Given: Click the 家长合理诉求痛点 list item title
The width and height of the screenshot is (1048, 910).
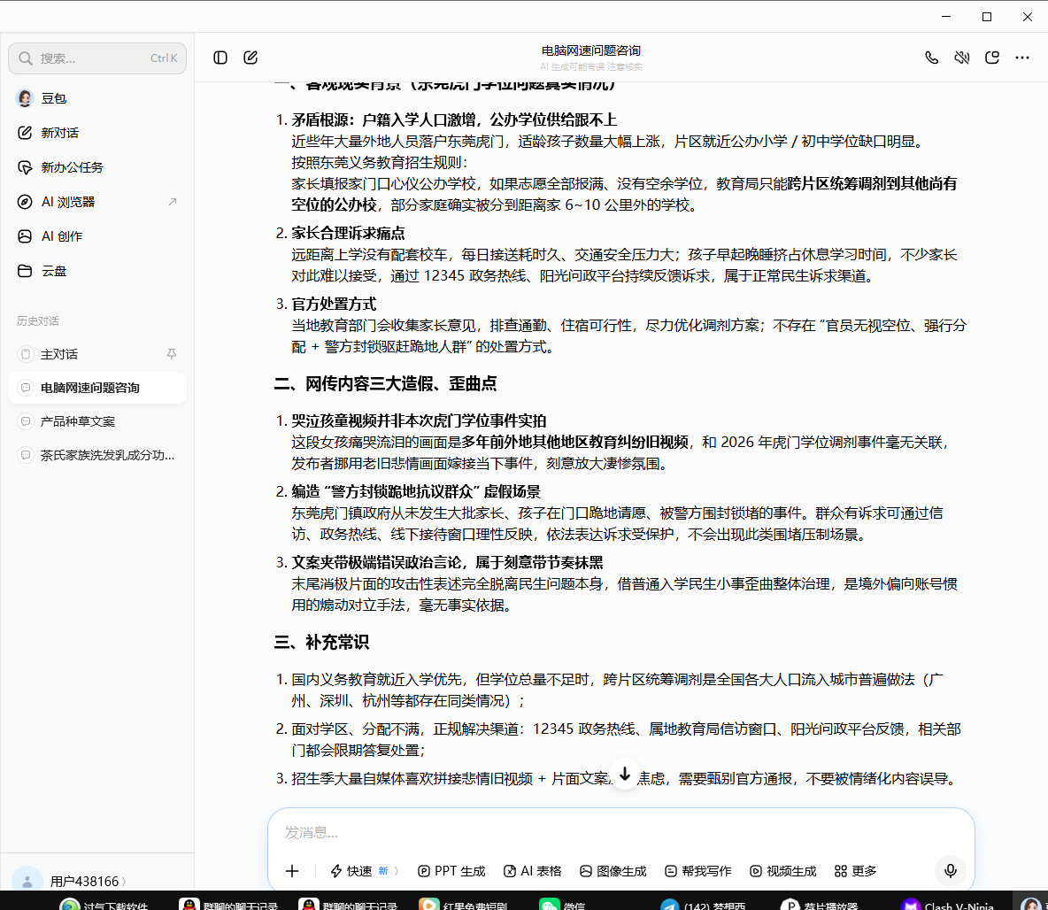Looking at the screenshot, I should tap(348, 234).
